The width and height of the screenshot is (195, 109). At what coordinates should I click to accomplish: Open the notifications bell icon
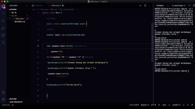[x=192, y=105]
